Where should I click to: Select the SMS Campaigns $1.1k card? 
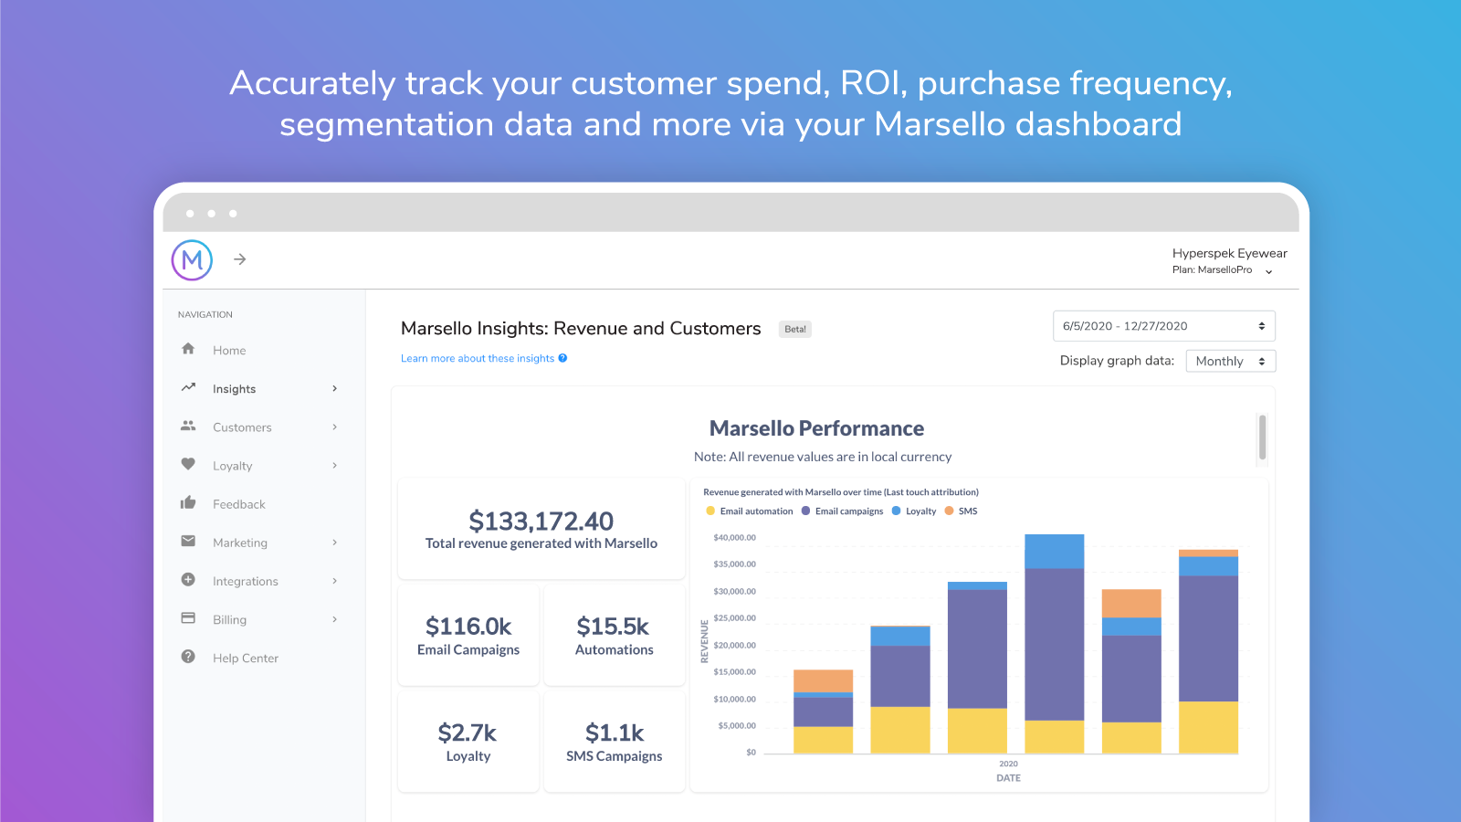pyautogui.click(x=615, y=741)
